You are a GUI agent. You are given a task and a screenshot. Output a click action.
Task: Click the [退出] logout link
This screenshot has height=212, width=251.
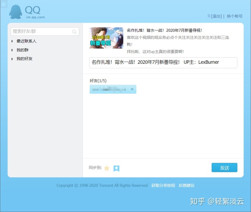point(216,16)
